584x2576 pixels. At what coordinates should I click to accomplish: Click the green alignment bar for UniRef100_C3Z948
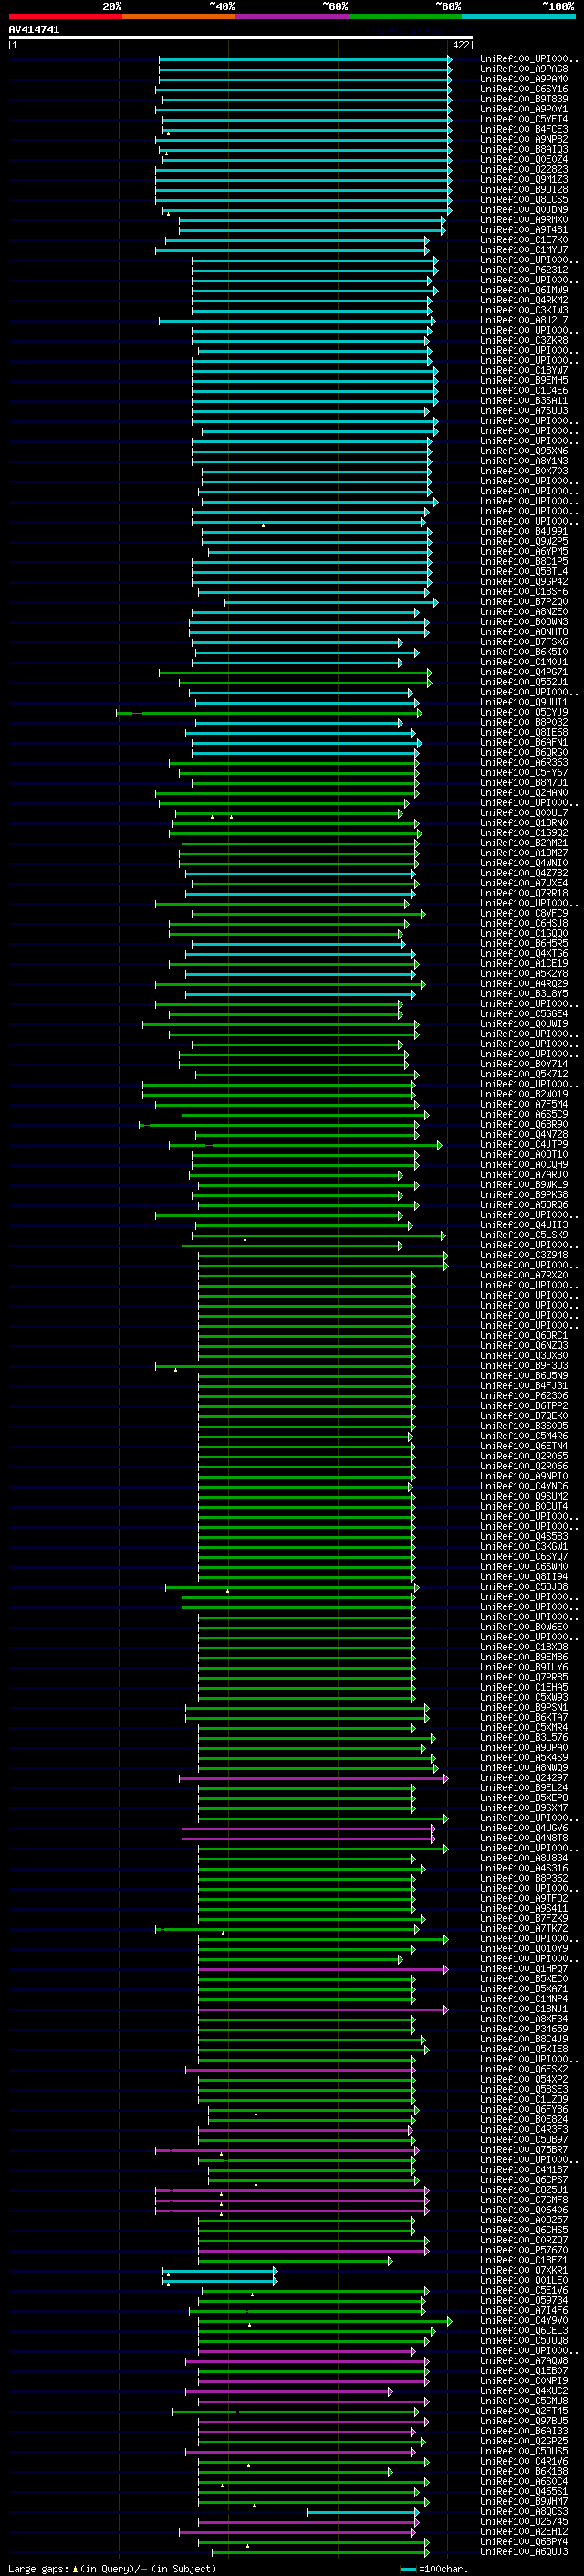(323, 1256)
